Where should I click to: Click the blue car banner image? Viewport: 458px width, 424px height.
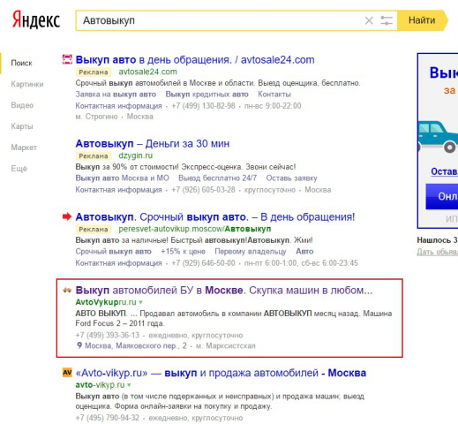(438, 137)
